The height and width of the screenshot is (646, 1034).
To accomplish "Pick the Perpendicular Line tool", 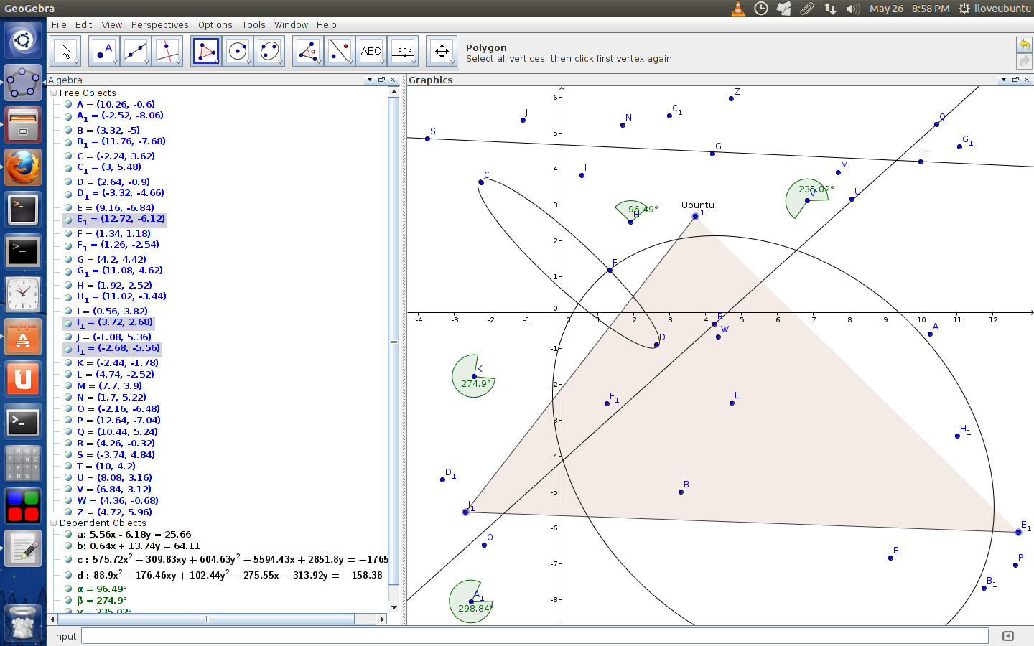I will (167, 51).
